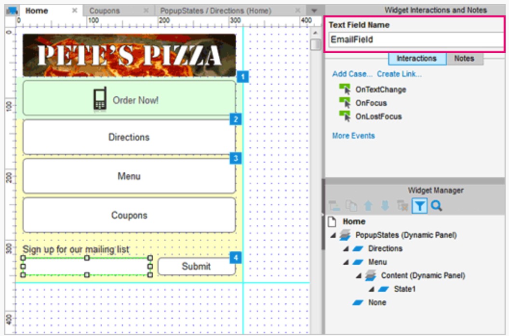
Task: Click the 'Sign up for our mailing list' label
Action: (76, 249)
